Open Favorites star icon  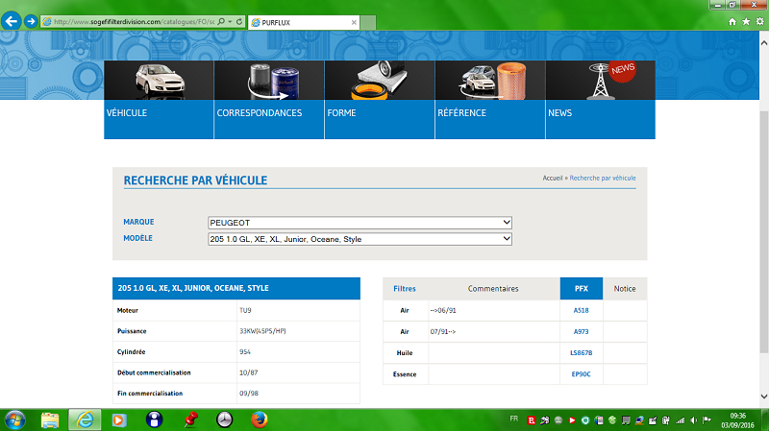pos(746,21)
